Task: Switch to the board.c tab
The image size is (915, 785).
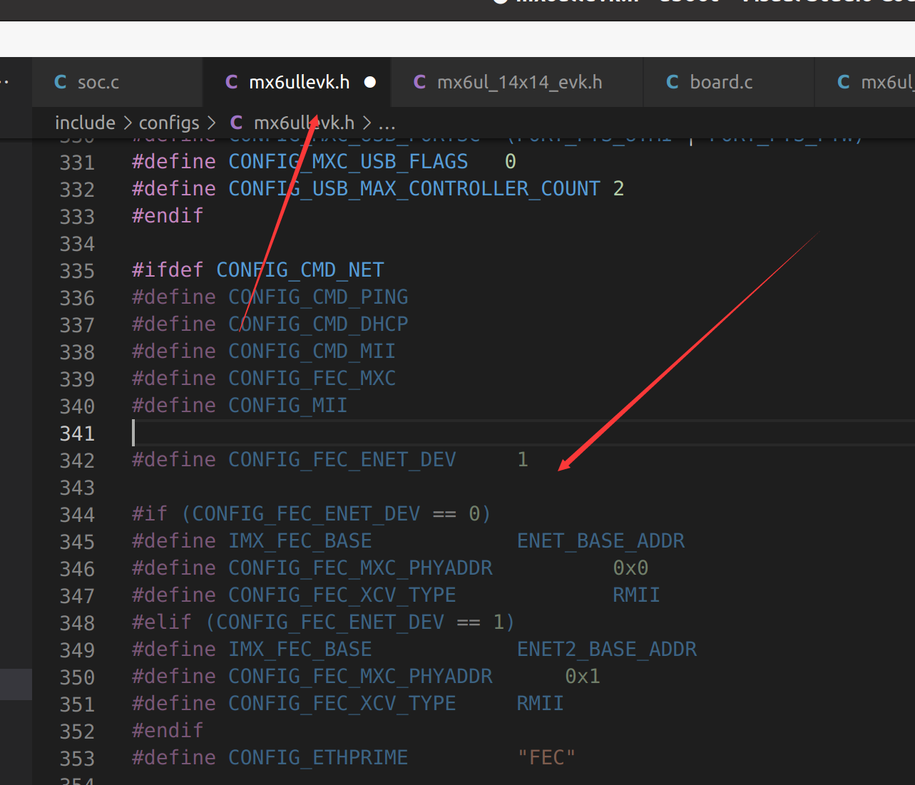Action: tap(721, 82)
